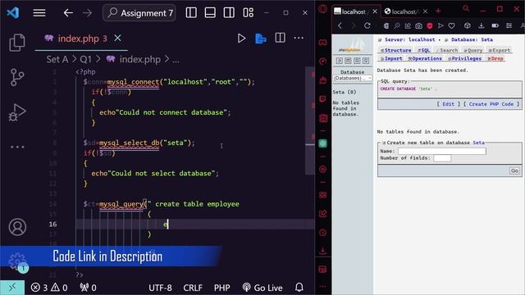Image resolution: width=525 pixels, height=295 pixels.
Task: Open VS Code notifications bell
Action: 299,288
